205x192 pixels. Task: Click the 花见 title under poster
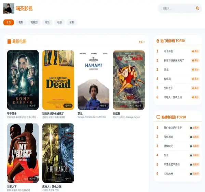pyautogui.click(x=80, y=113)
